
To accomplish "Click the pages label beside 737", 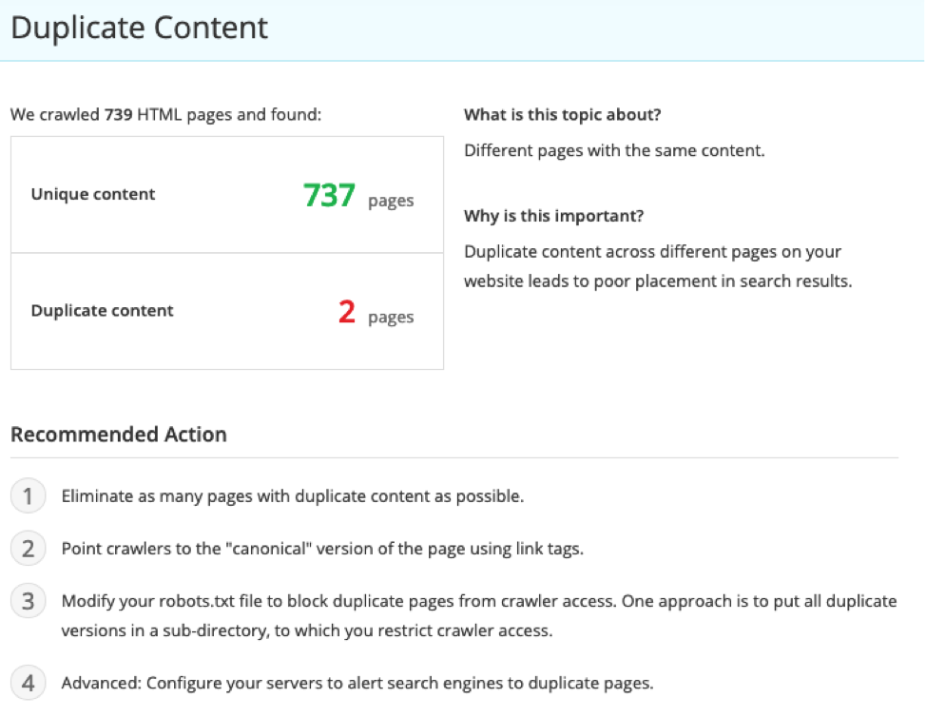I will [392, 200].
